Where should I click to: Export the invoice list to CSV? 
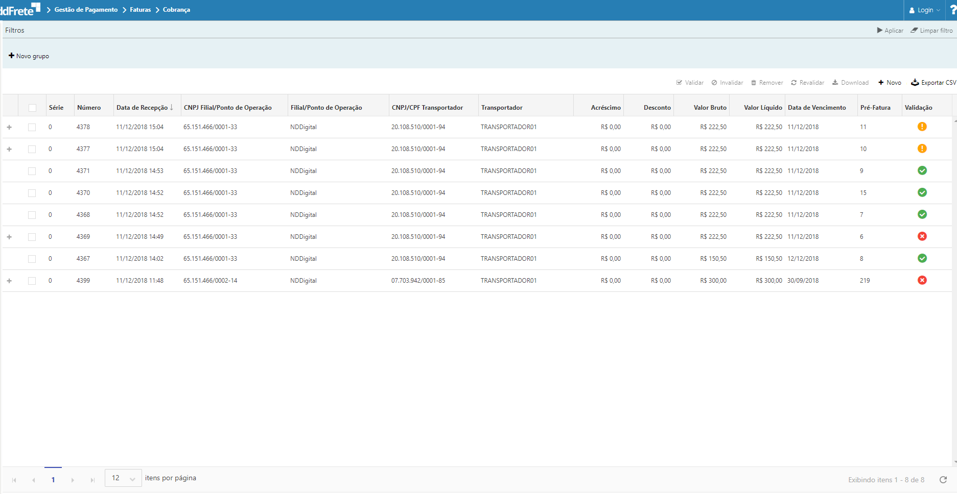pos(933,83)
